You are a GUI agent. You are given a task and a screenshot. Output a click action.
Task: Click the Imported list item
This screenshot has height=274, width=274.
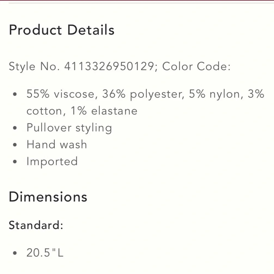52,161
